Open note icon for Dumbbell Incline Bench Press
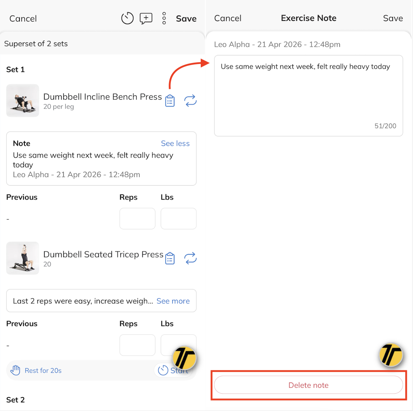The image size is (413, 411). tap(170, 101)
